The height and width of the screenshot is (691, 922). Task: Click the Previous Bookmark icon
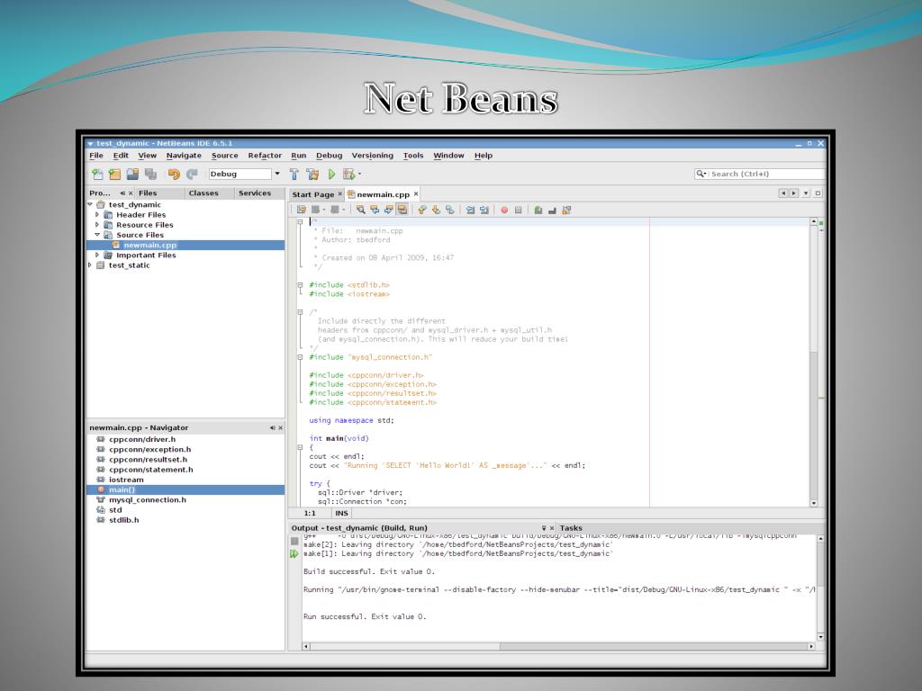[421, 210]
